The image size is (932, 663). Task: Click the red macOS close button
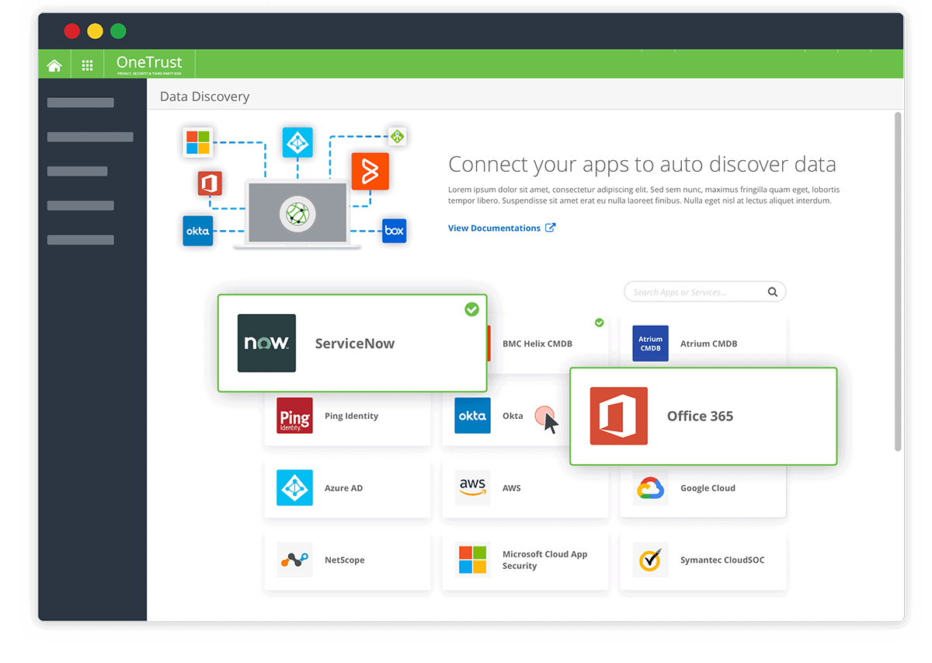click(x=72, y=31)
